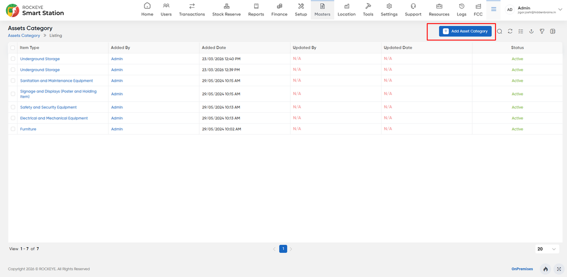567x277 pixels.
Task: Click Add Asset Category button
Action: coord(465,32)
